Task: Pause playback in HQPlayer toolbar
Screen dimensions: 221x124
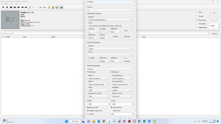Action: [7, 7]
